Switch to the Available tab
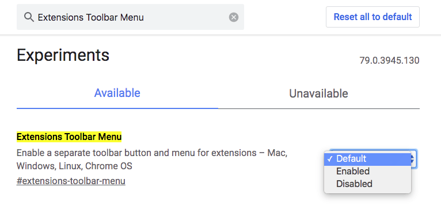The height and width of the screenshot is (214, 441). point(117,93)
